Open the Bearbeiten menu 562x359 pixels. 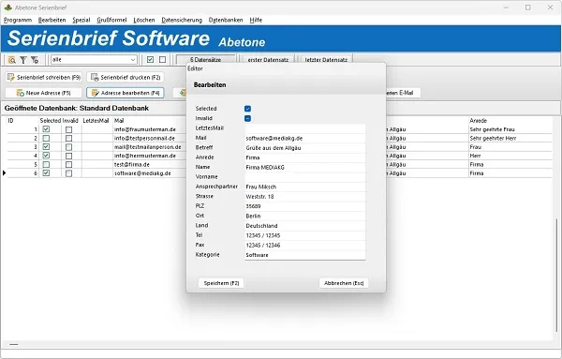[52, 20]
